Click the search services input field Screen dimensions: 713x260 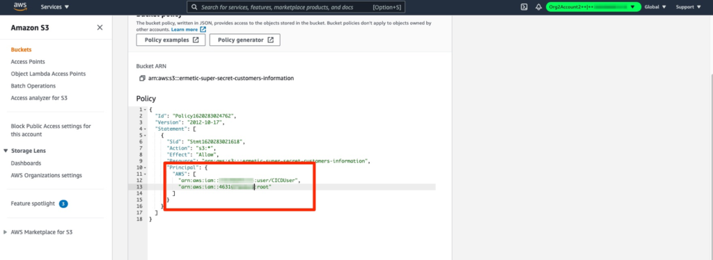[295, 7]
